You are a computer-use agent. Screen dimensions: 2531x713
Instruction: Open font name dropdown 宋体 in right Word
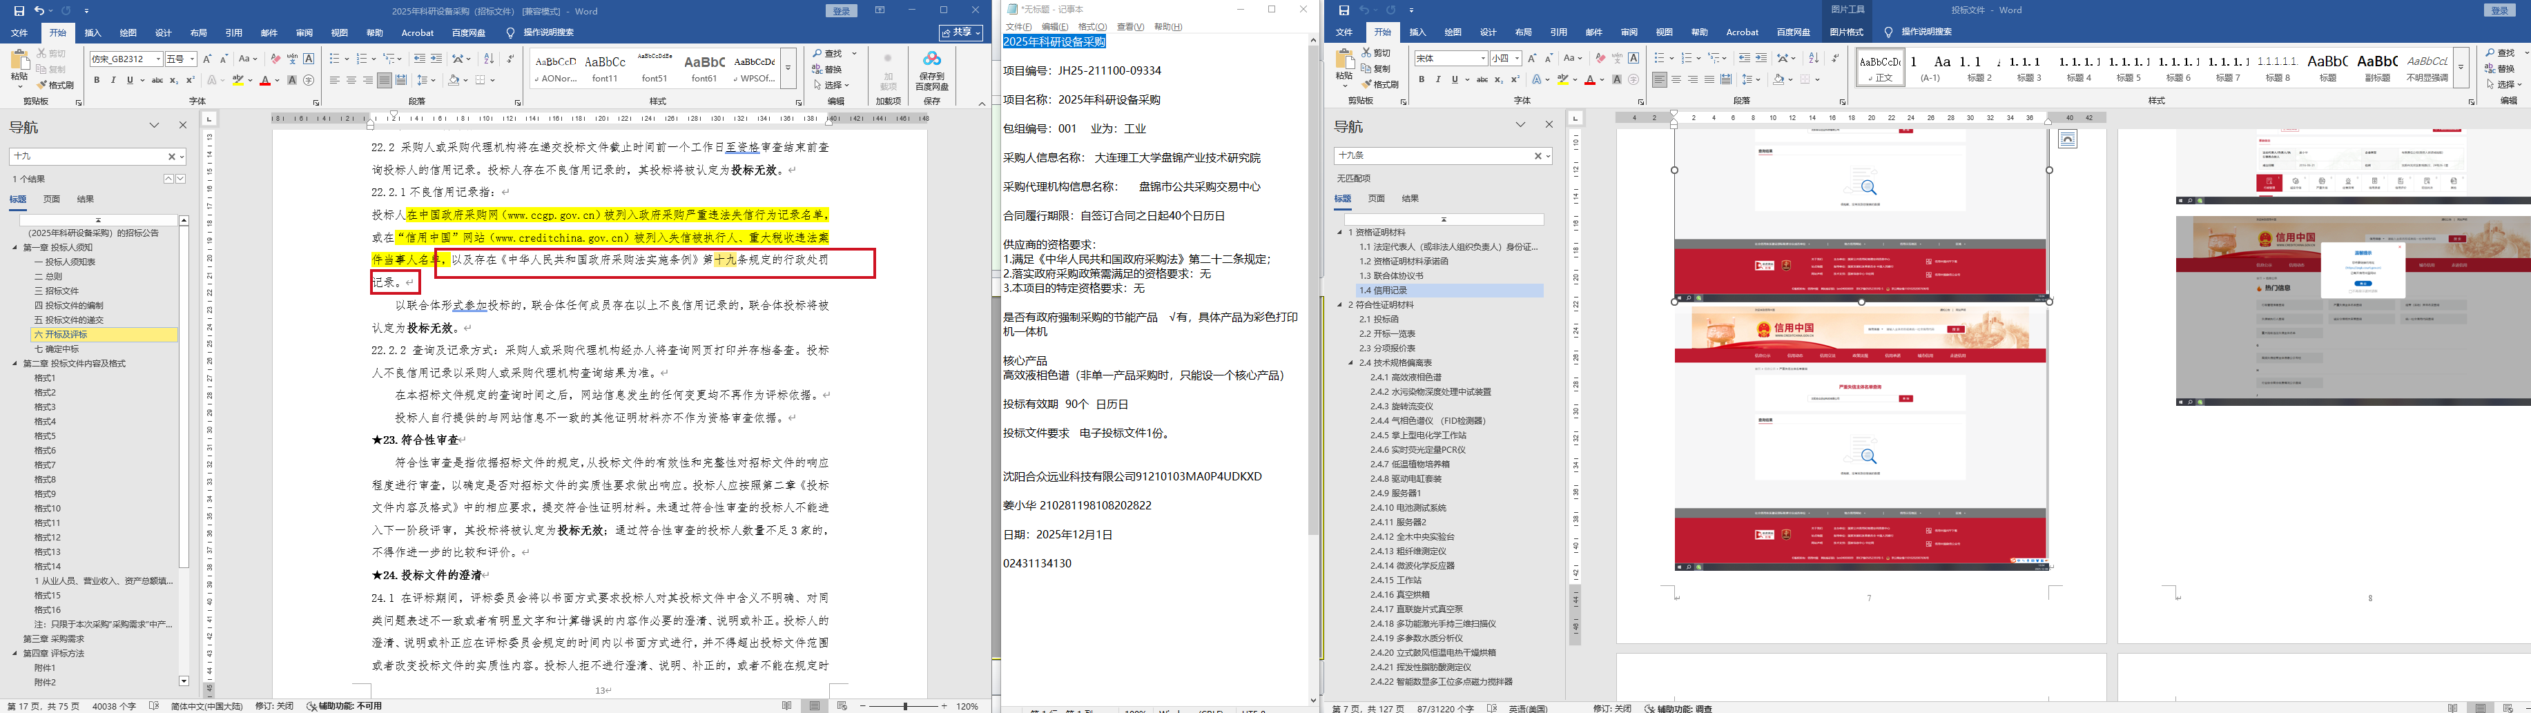[1483, 59]
